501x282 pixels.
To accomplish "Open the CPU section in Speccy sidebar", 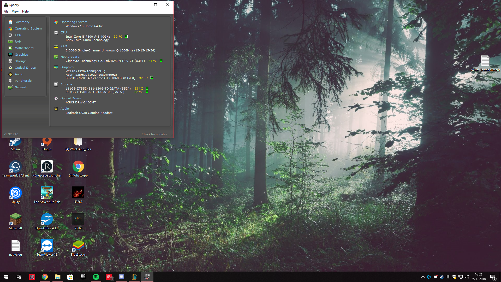I will (18, 35).
